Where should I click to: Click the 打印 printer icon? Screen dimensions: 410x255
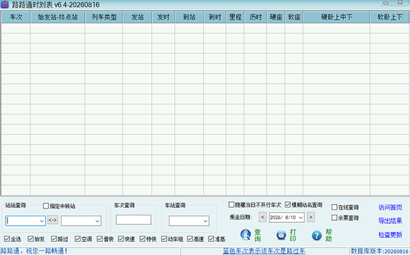click(282, 235)
